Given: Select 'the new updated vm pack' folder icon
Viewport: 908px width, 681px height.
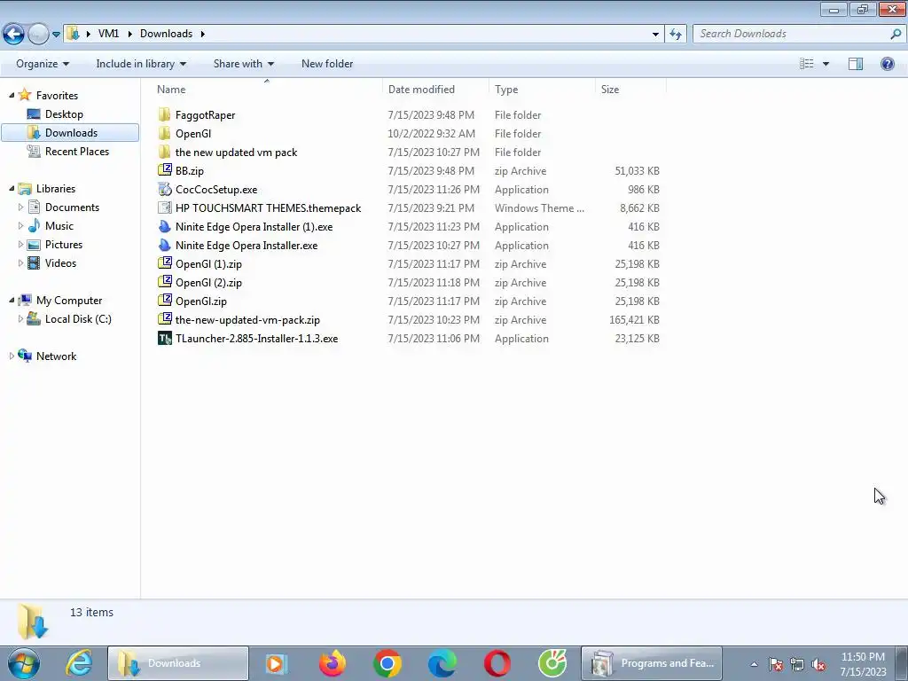Looking at the screenshot, I should point(164,152).
